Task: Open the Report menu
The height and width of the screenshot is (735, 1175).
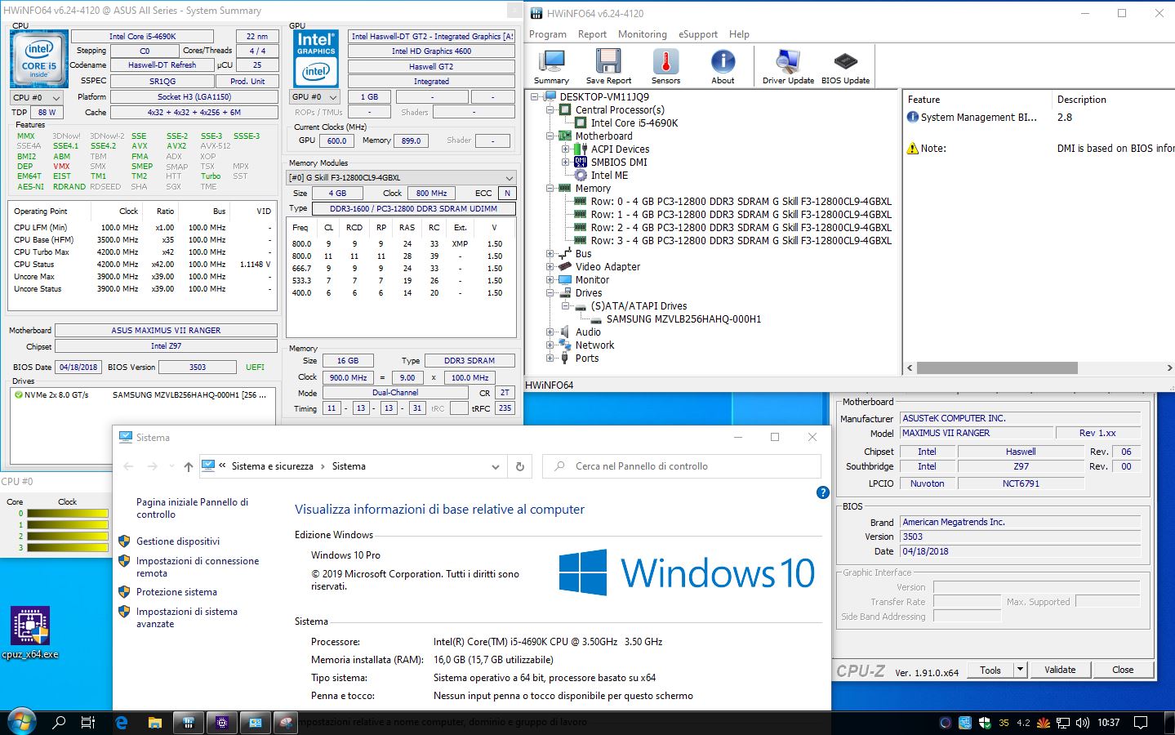Action: tap(592, 34)
